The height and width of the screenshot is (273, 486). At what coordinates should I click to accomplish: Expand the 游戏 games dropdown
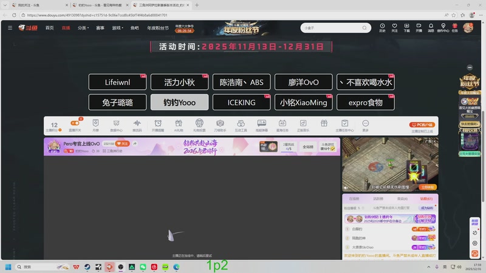point(117,28)
